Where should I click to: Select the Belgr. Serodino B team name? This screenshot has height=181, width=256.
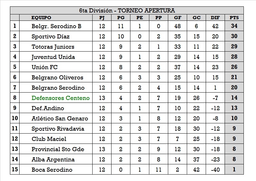tap(56, 26)
